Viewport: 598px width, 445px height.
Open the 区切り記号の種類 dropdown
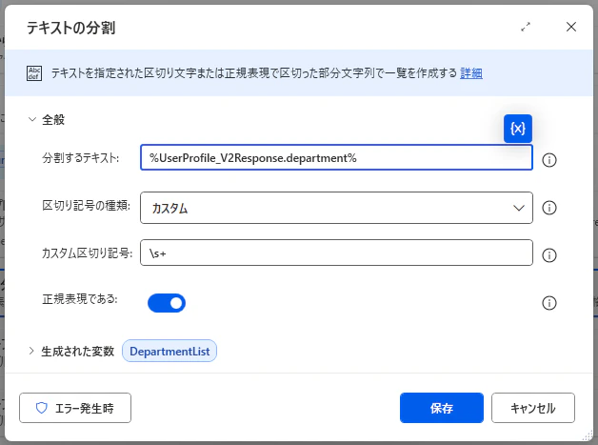[336, 208]
